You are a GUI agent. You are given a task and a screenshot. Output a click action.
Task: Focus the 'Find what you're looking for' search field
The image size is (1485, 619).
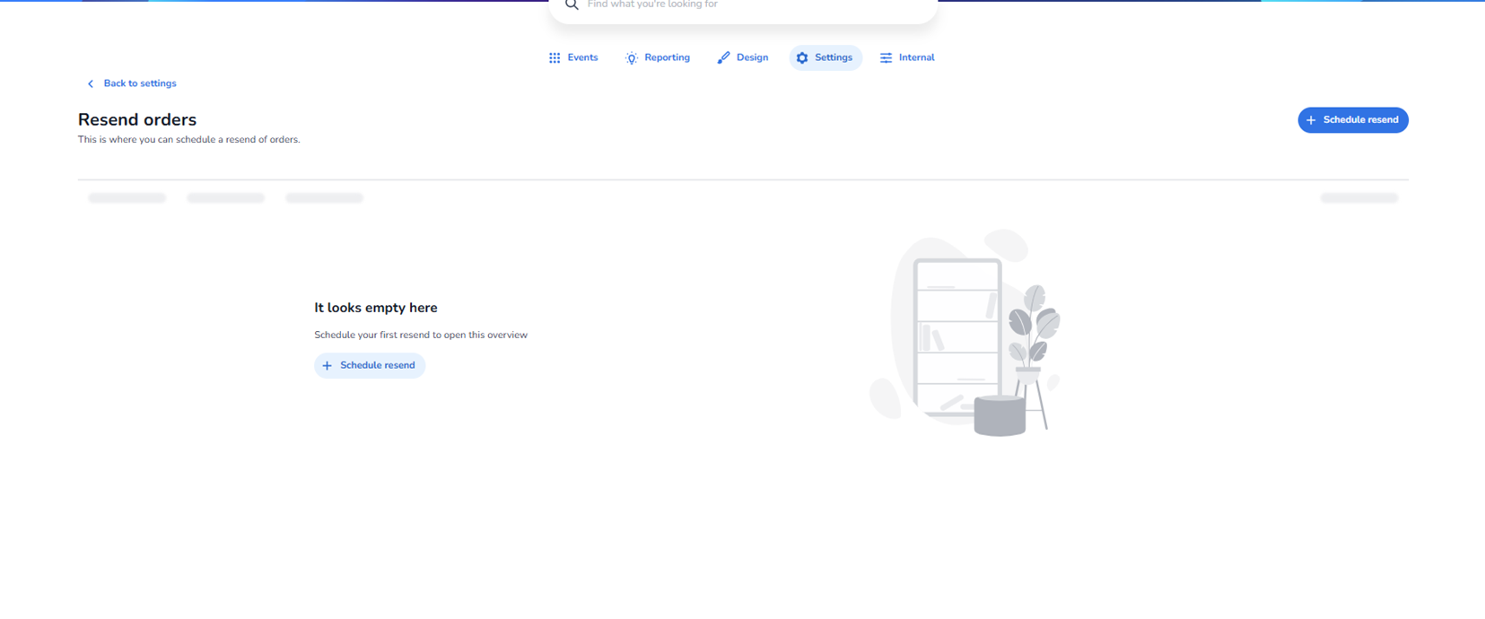click(x=754, y=5)
